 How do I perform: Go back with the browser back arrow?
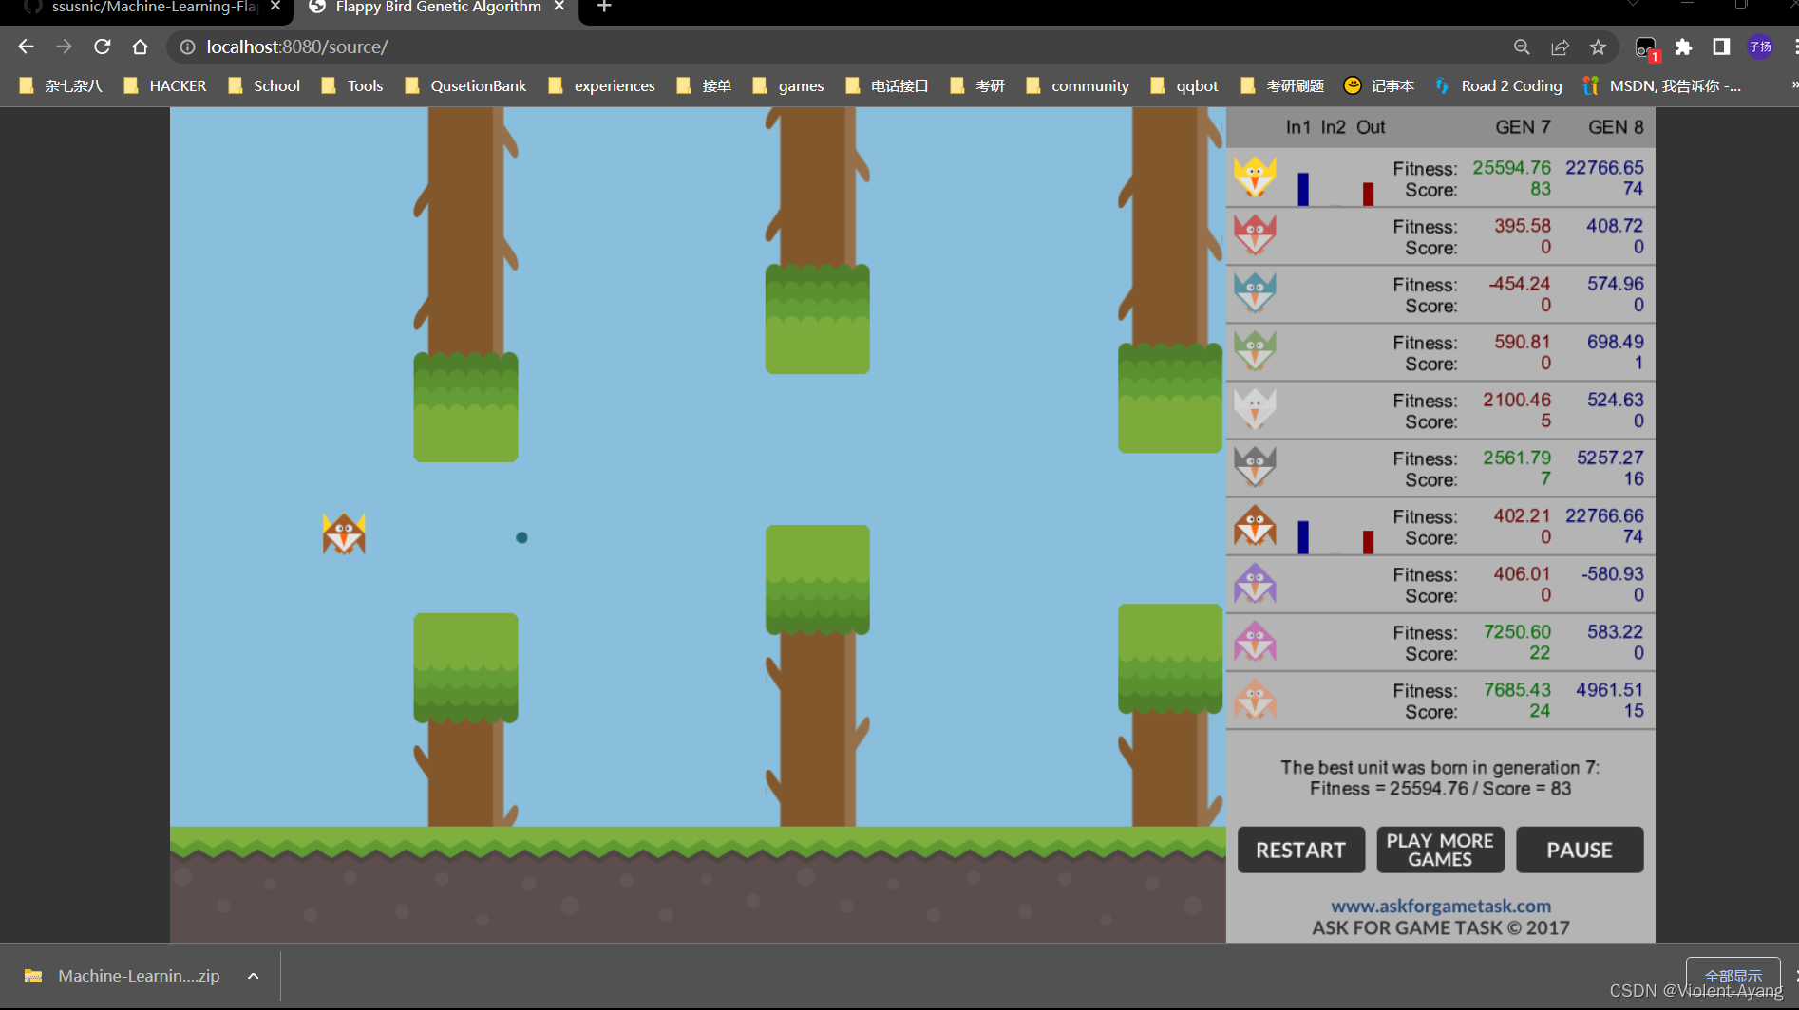pos(26,47)
